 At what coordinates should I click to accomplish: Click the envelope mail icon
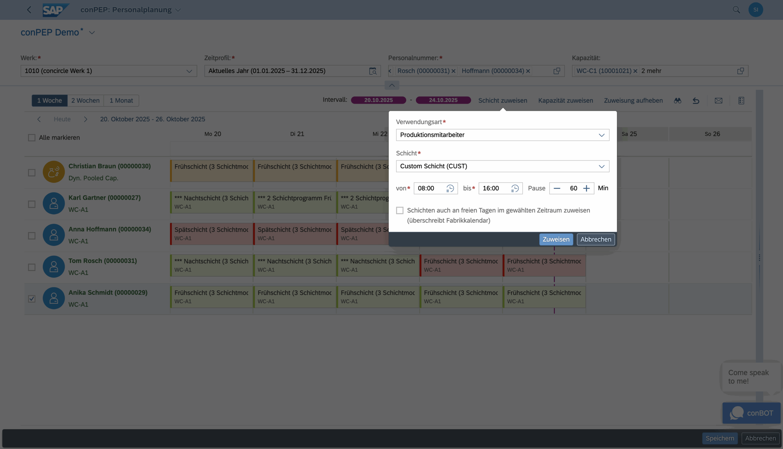click(x=718, y=100)
